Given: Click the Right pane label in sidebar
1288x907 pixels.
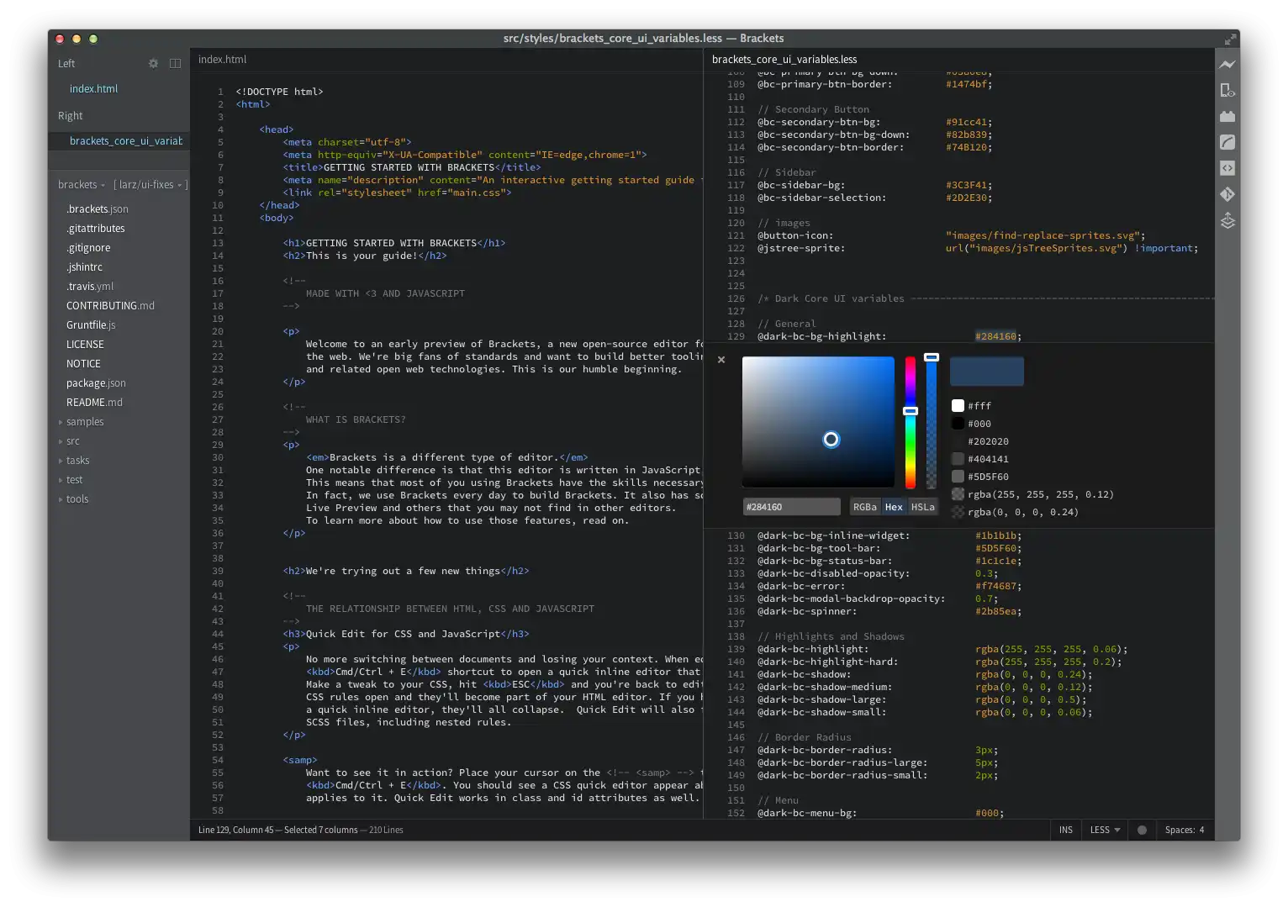Looking at the screenshot, I should tap(71, 116).
